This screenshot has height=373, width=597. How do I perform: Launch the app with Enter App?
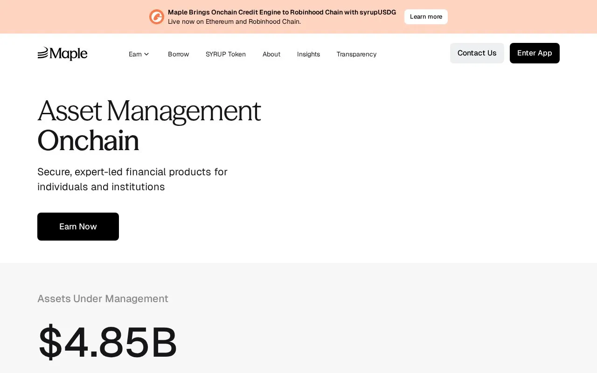click(x=535, y=53)
